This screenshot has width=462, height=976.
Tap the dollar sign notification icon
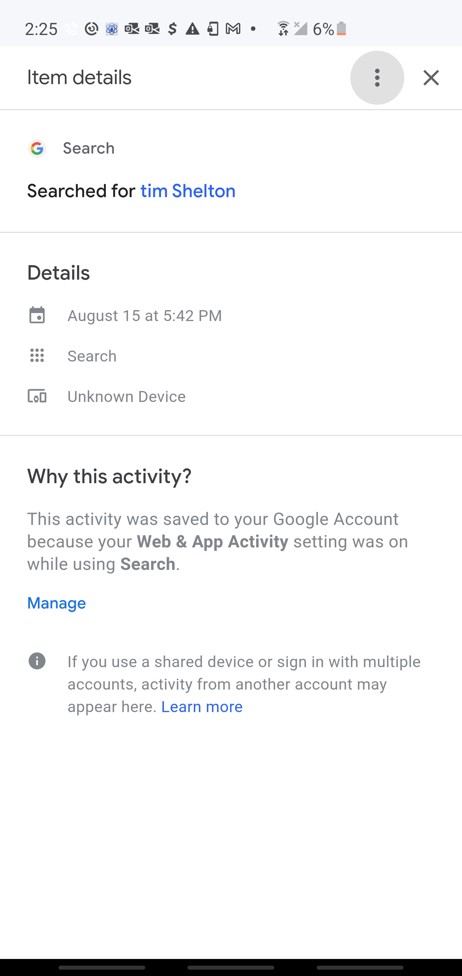click(x=172, y=29)
